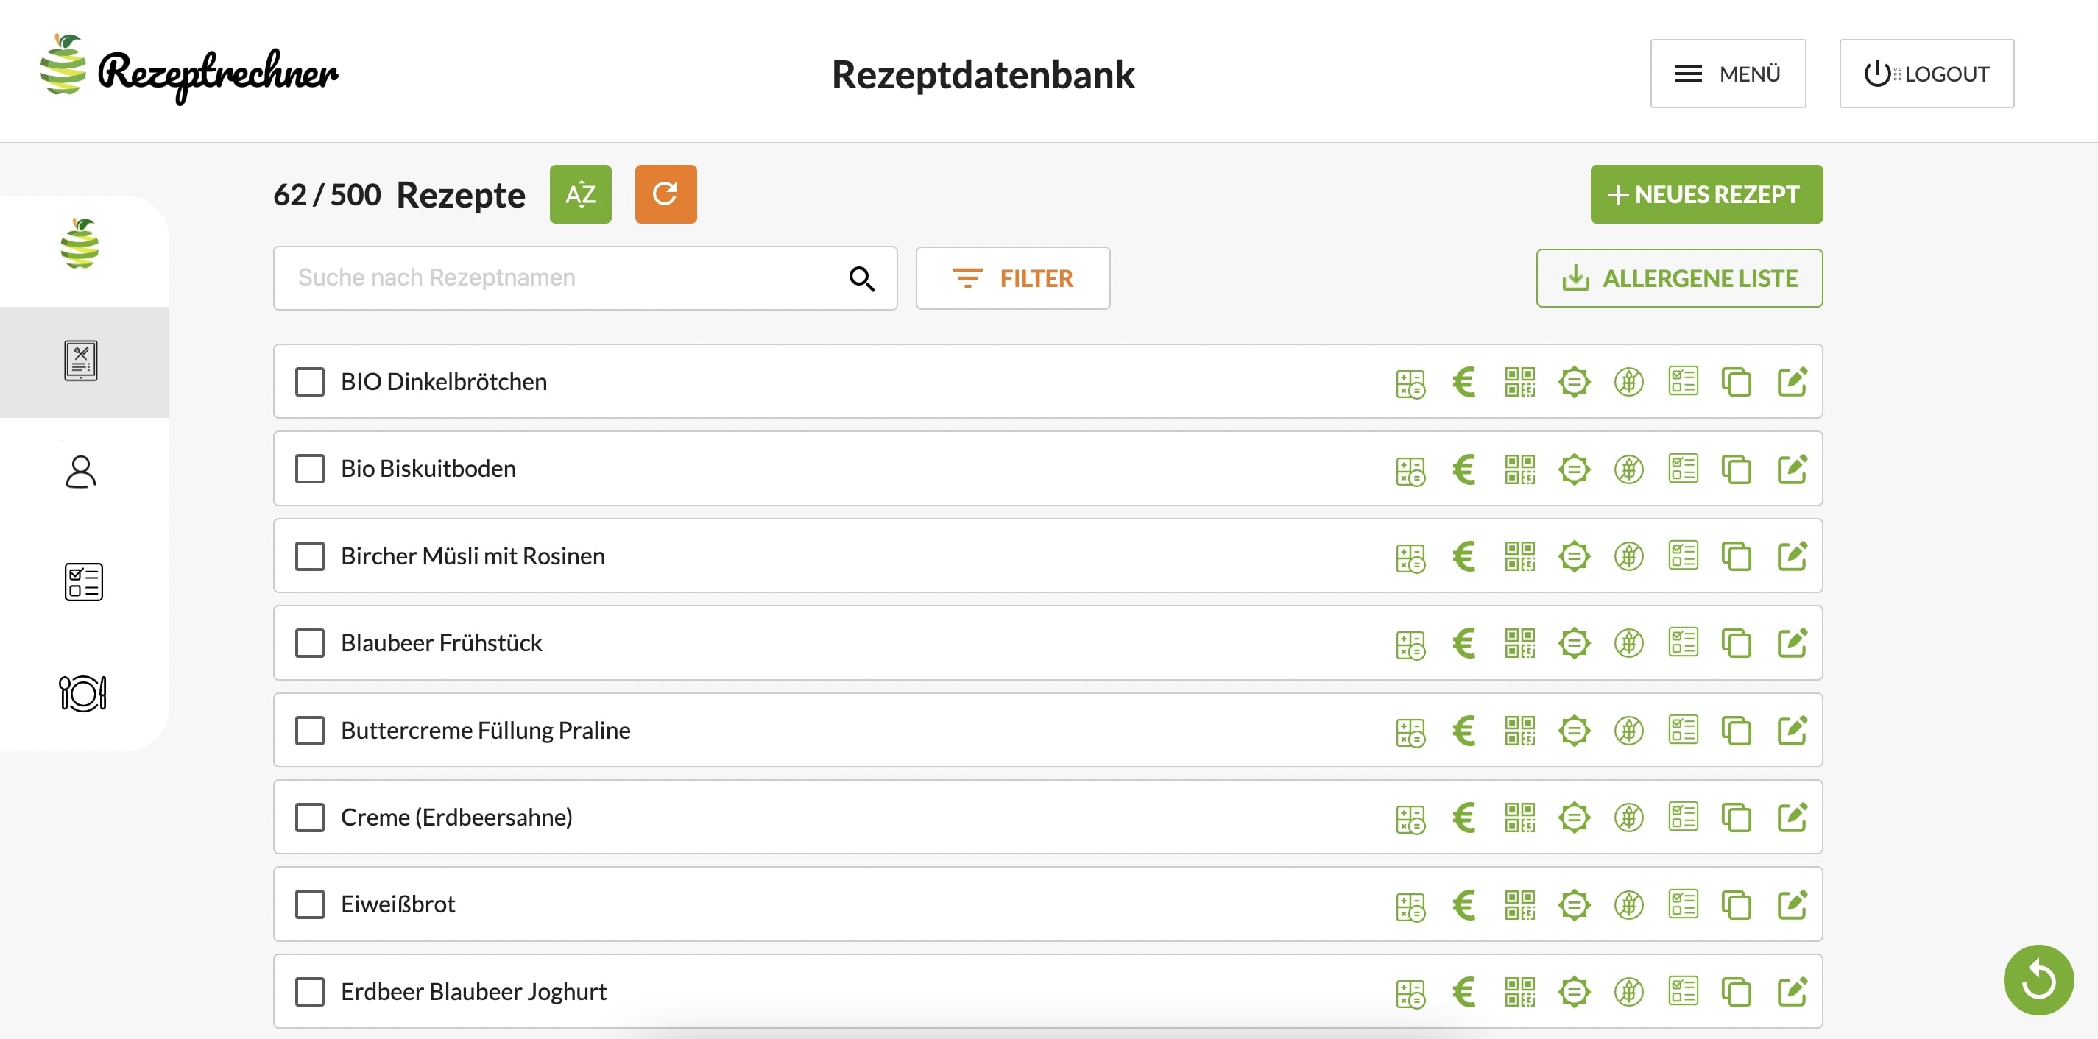Open the plate and cutlery sidebar section
This screenshot has width=2098, height=1039.
[82, 694]
